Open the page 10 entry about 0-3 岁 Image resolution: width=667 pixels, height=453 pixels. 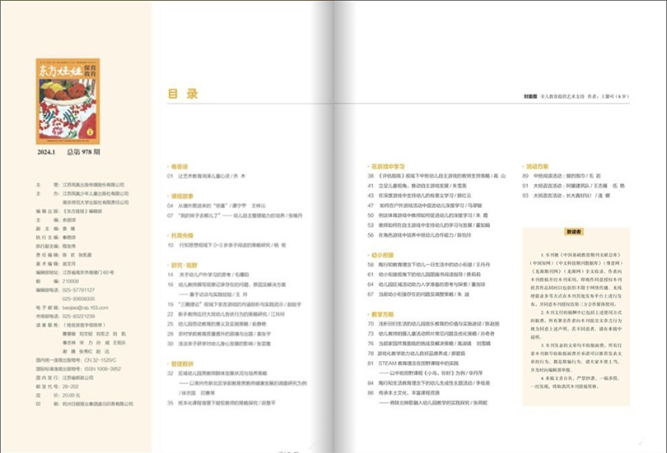[x=226, y=245]
